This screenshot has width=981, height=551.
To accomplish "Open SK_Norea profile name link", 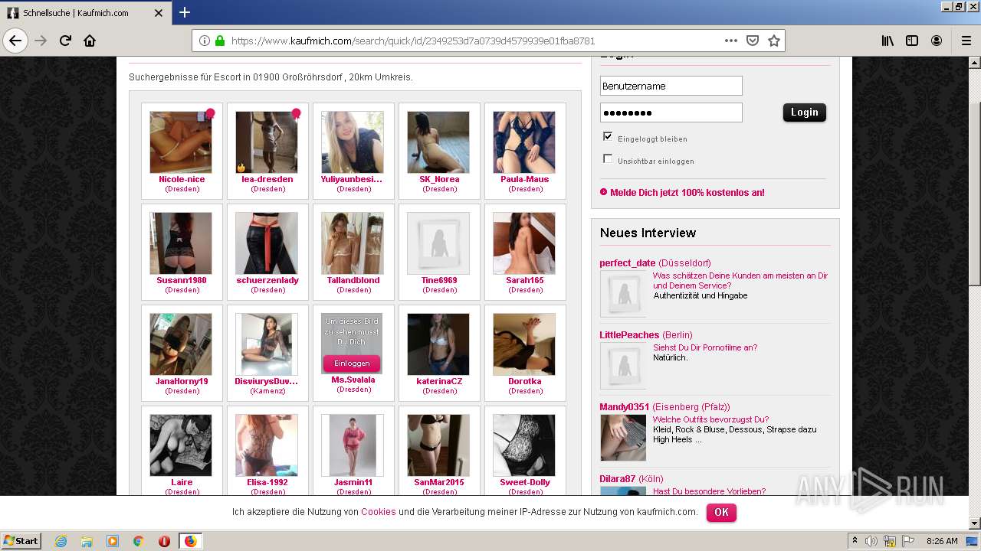I will coord(439,179).
